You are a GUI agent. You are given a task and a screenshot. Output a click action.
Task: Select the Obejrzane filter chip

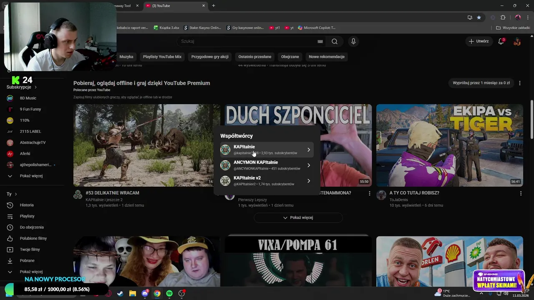click(x=290, y=57)
